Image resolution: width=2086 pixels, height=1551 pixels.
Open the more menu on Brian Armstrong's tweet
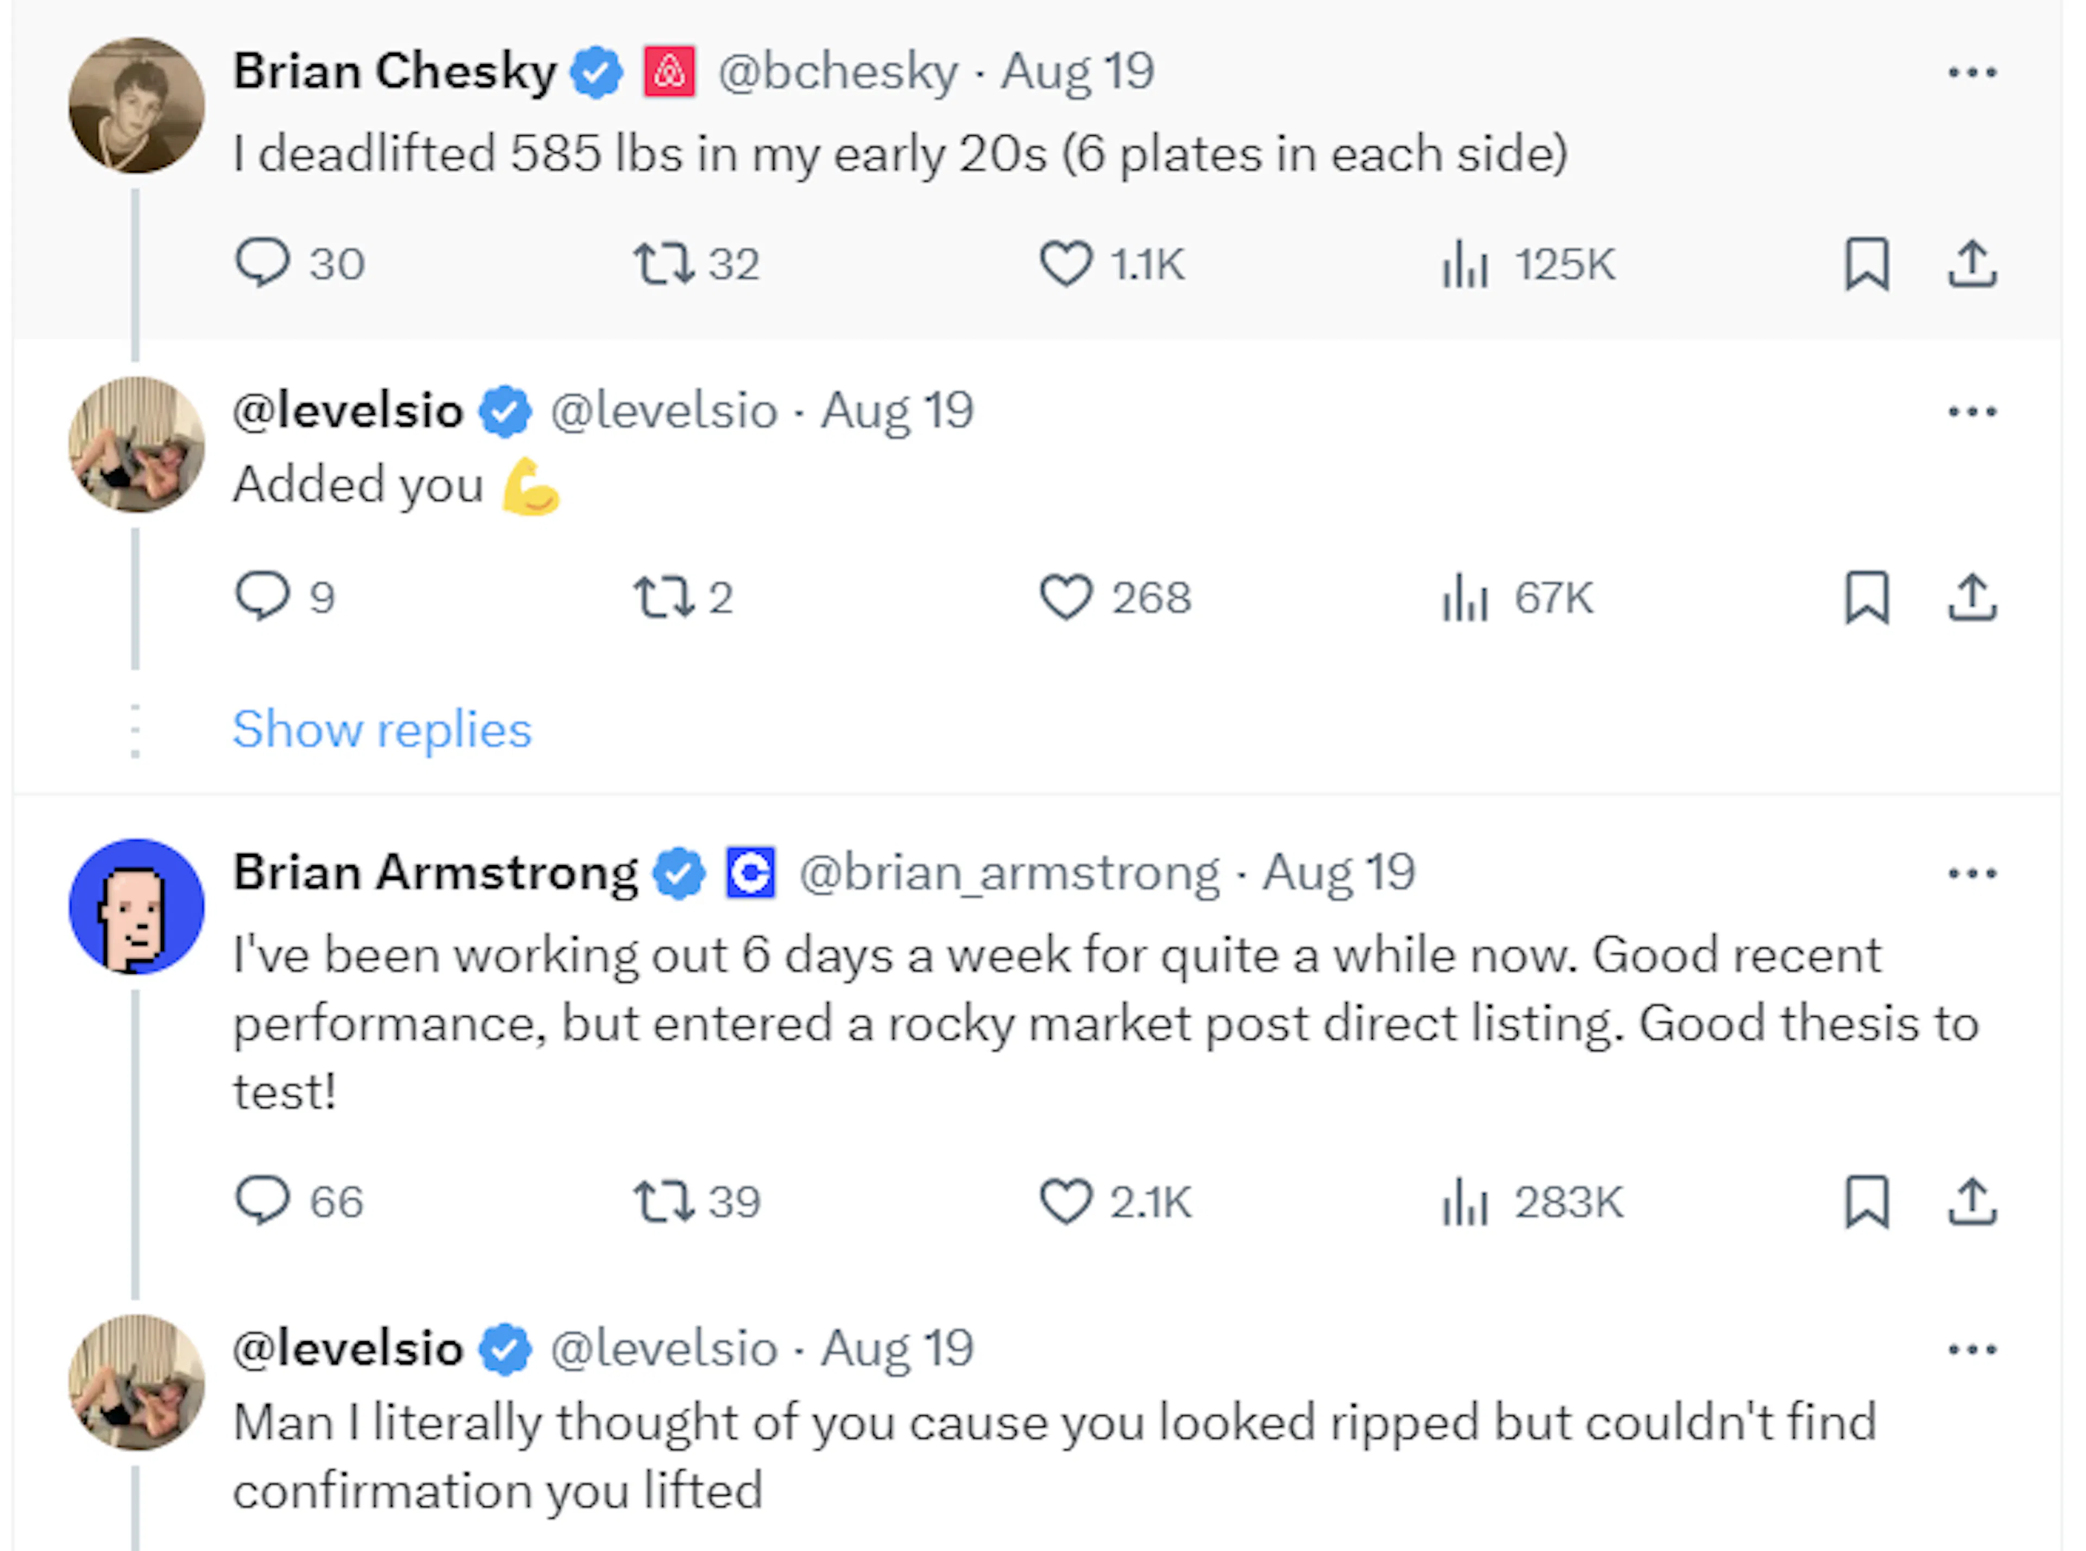[x=1972, y=871]
